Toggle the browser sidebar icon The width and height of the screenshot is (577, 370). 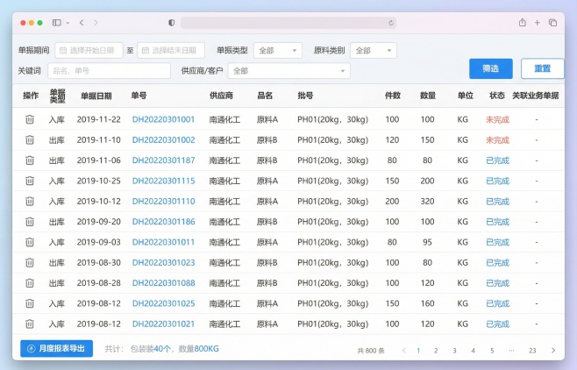click(x=57, y=23)
